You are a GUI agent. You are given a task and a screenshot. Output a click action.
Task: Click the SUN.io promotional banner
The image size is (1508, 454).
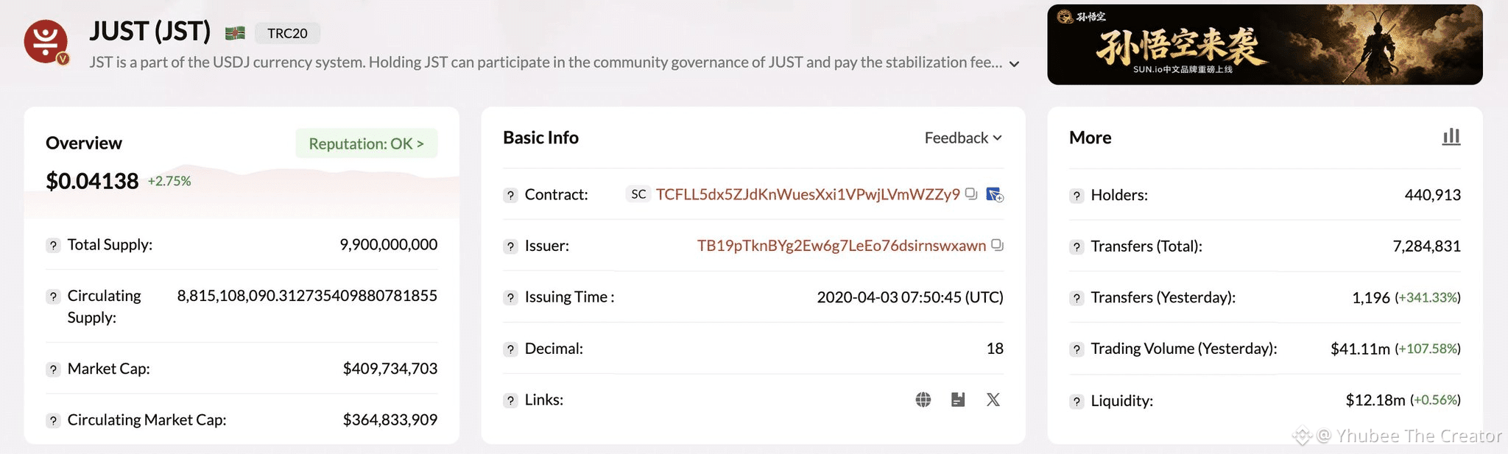pyautogui.click(x=1264, y=45)
